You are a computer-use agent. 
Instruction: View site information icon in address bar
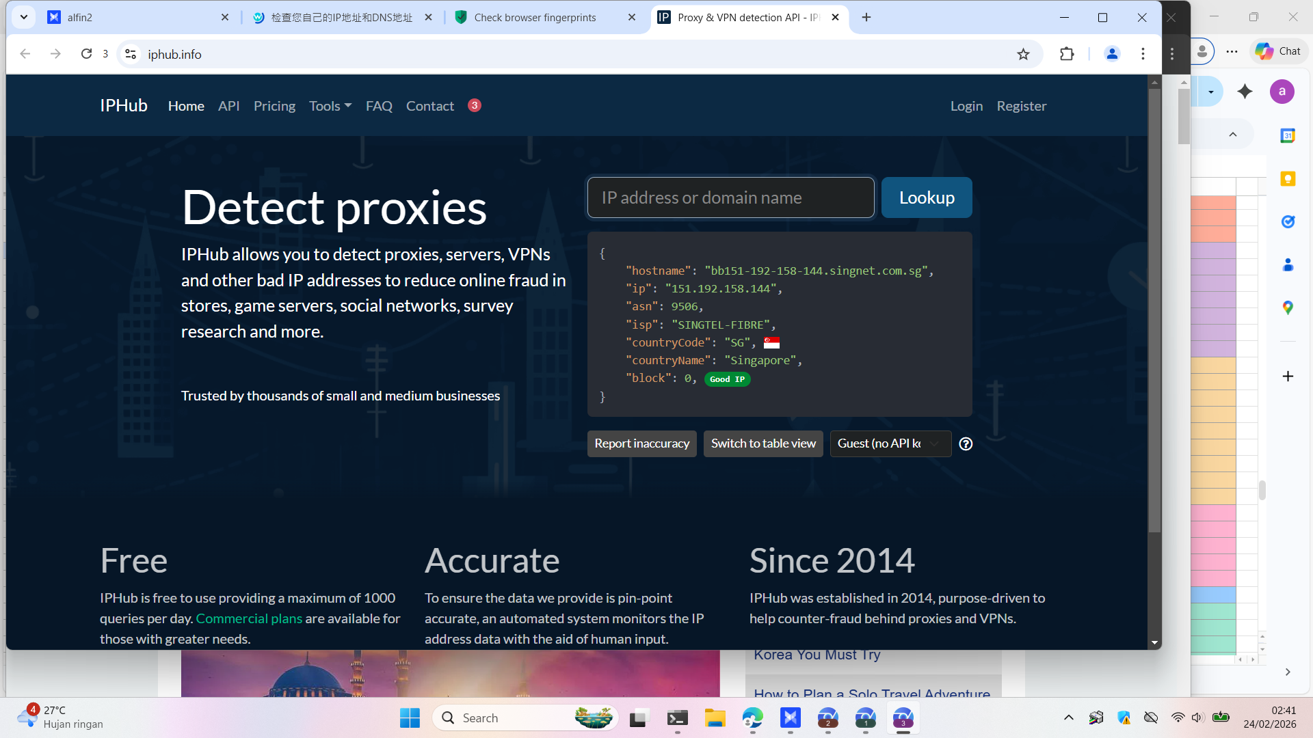tap(131, 54)
